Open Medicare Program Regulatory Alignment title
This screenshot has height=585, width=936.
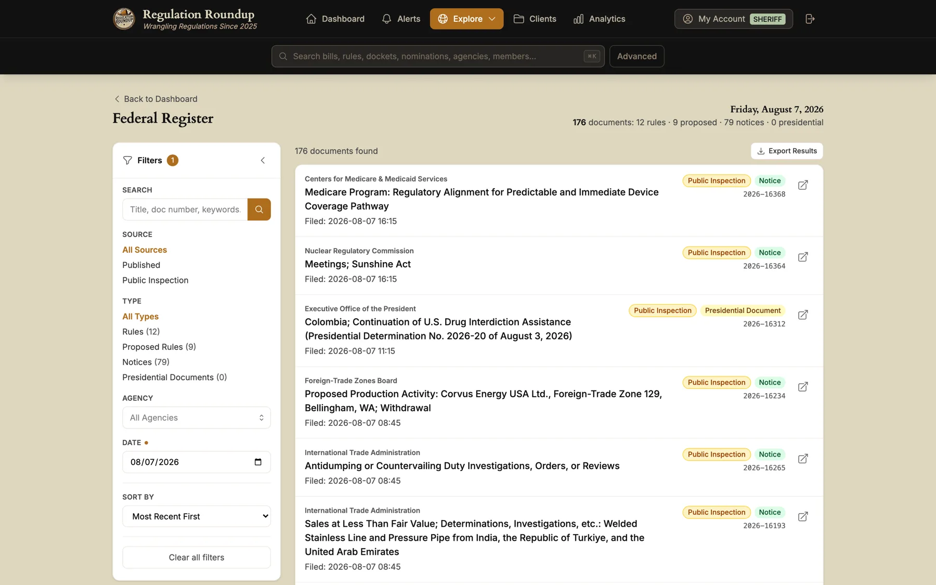(x=482, y=199)
